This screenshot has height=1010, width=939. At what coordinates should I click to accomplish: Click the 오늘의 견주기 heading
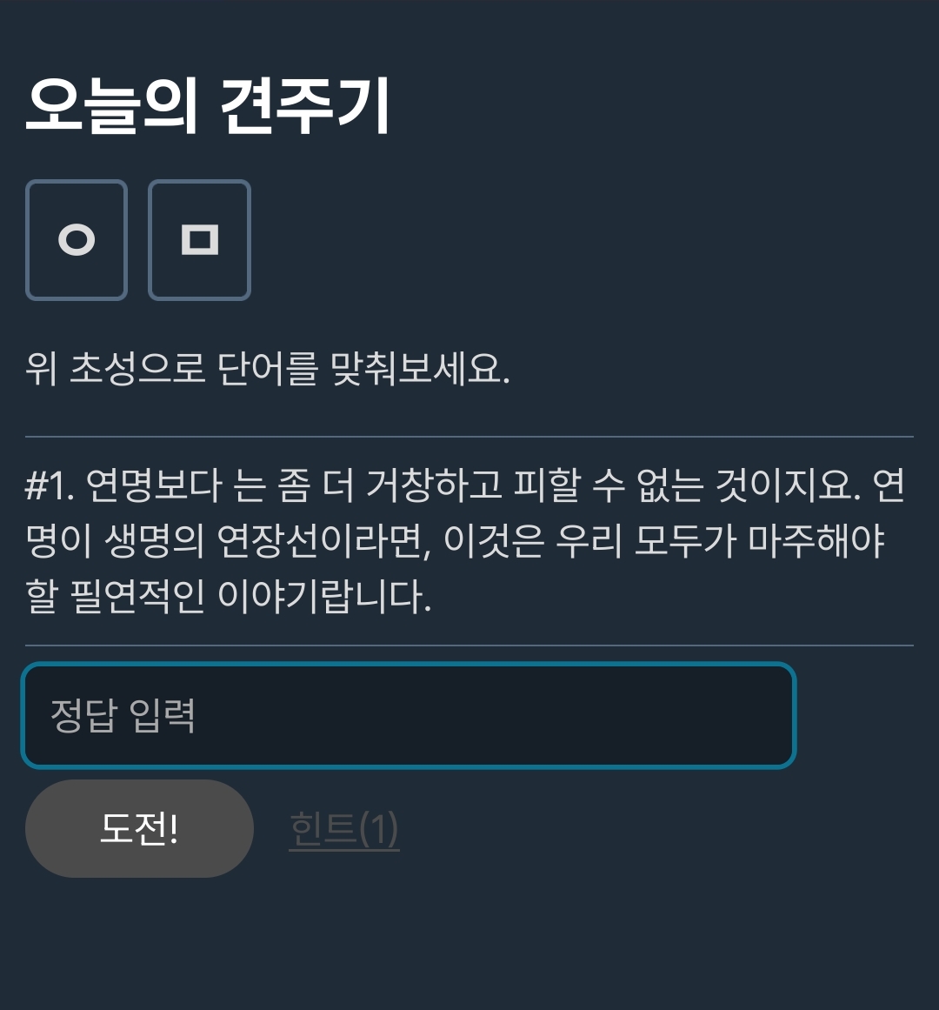pyautogui.click(x=208, y=106)
